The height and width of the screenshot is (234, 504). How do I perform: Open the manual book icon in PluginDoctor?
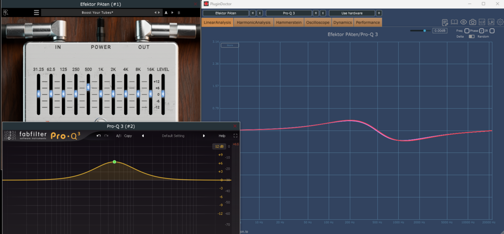tap(454, 22)
